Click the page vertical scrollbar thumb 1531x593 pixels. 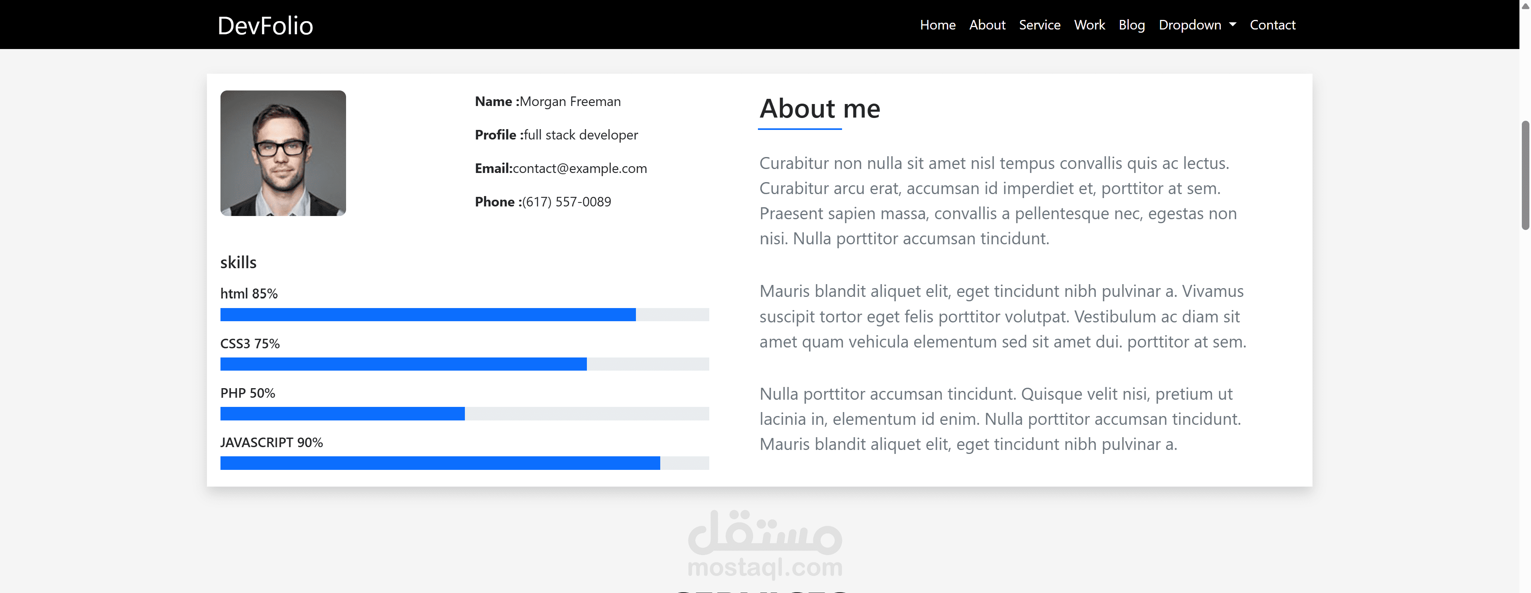point(1525,175)
